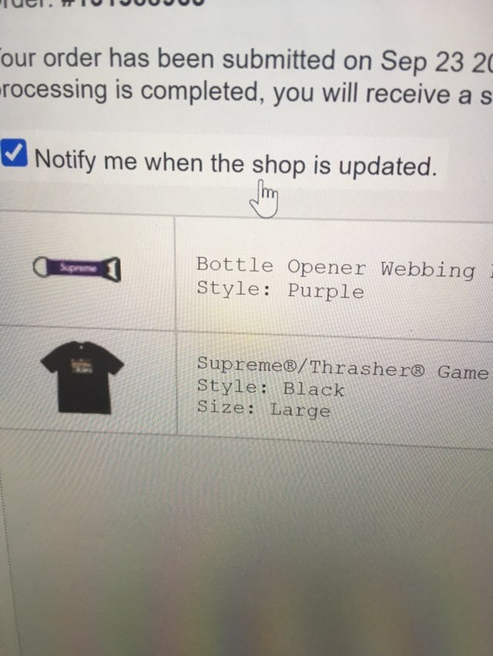The image size is (493, 656).
Task: Click the metal opener end of the keychain
Action: tap(112, 269)
